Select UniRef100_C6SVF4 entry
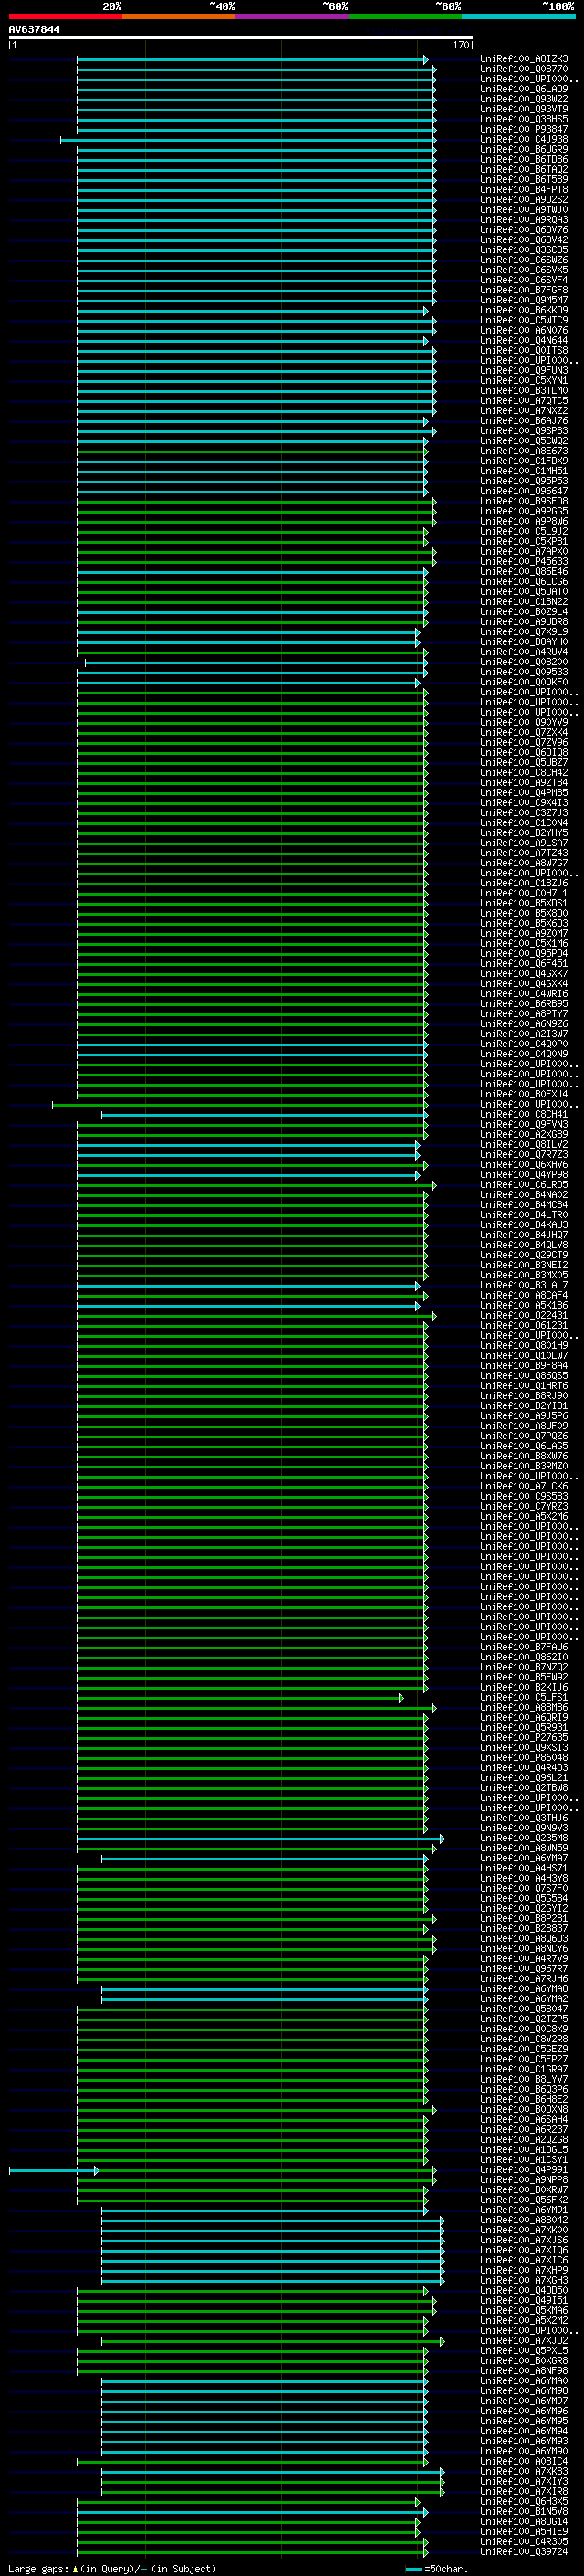This screenshot has width=584, height=2576. click(x=524, y=281)
